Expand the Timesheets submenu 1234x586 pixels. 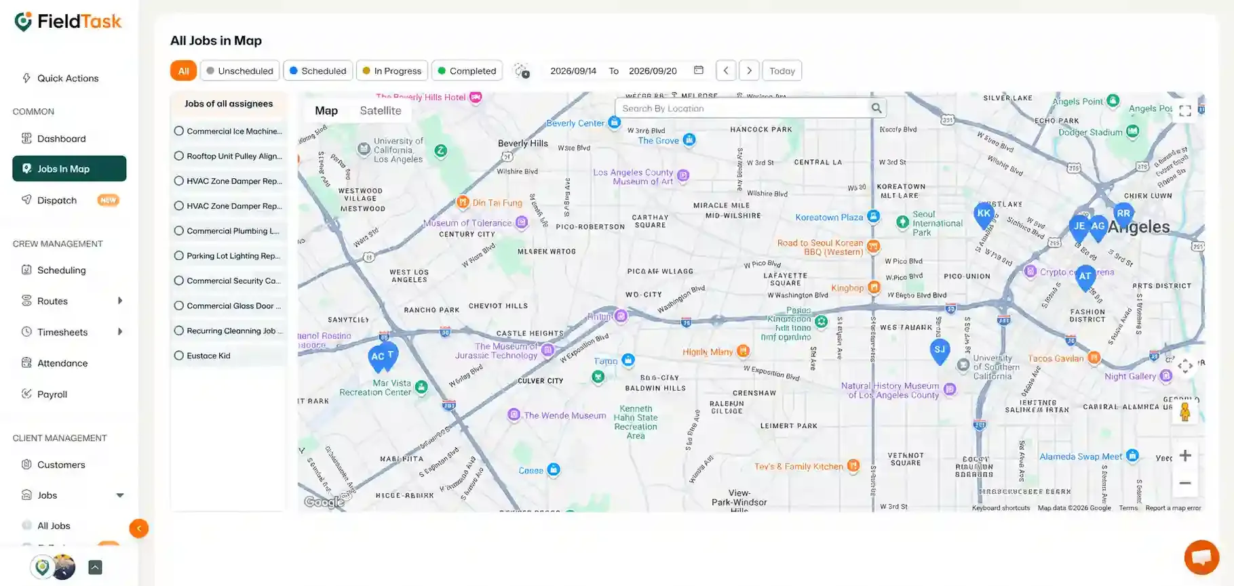(x=120, y=332)
